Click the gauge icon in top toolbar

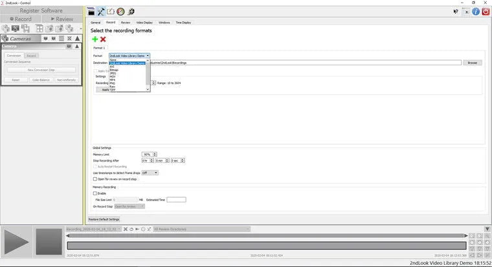[120, 11]
